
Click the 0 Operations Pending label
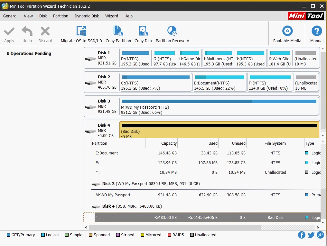tap(29, 54)
